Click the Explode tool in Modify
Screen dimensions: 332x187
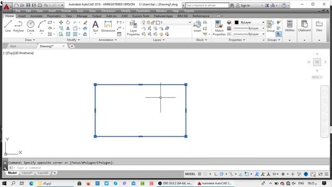(x=85, y=28)
